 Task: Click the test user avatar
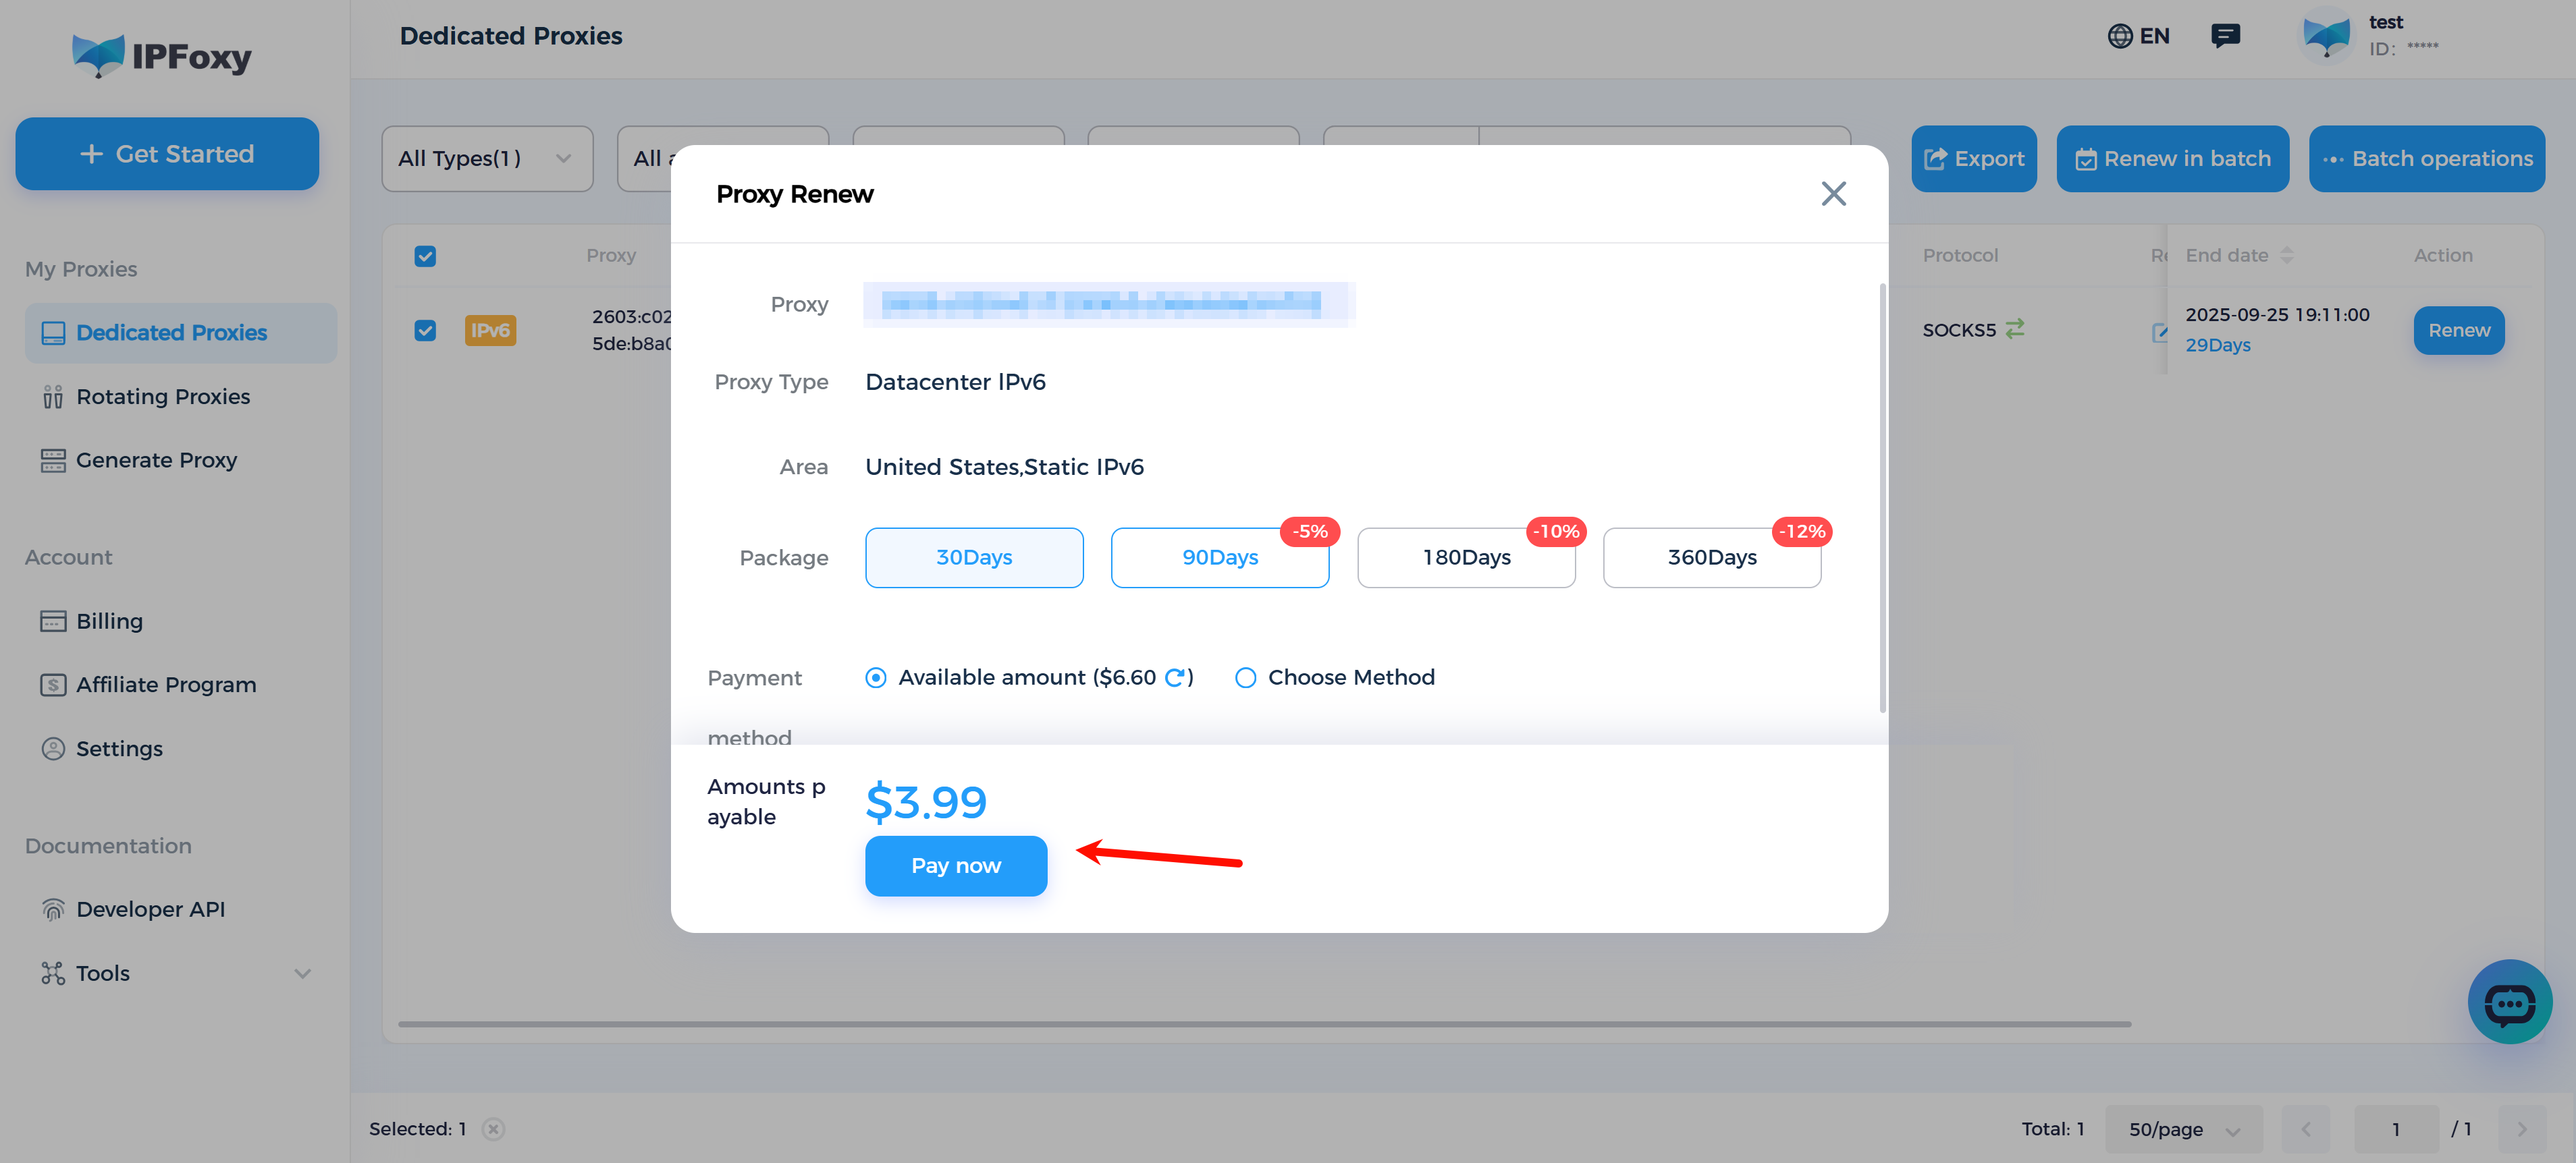[2326, 36]
